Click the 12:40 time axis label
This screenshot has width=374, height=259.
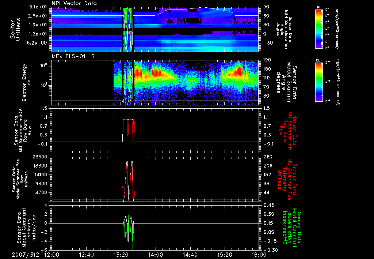86,255
